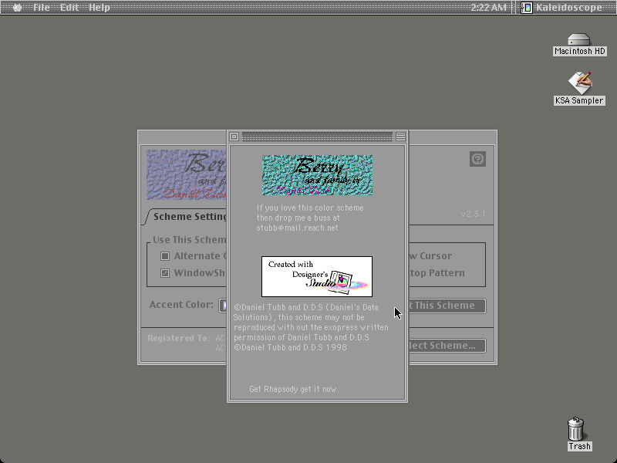The height and width of the screenshot is (463, 617).
Task: Click the Get Rhapsody get it now text
Action: tap(294, 389)
